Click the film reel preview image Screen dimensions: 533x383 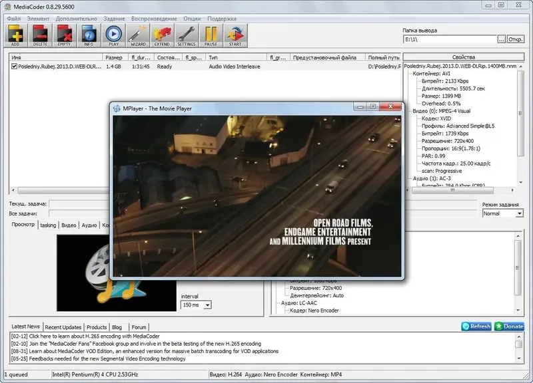(x=116, y=273)
